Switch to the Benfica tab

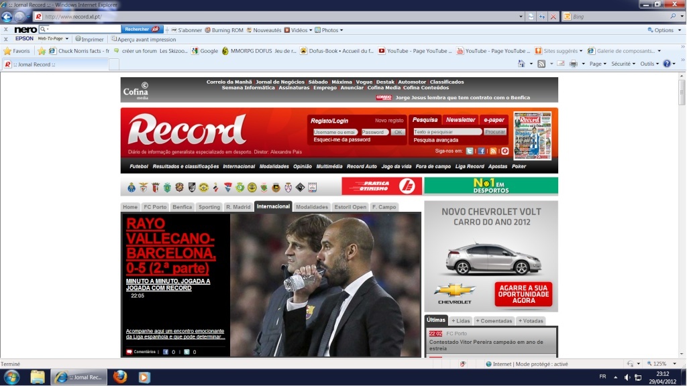(182, 207)
